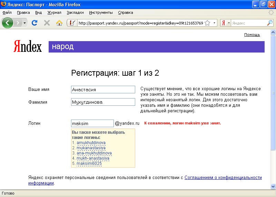
Task: Select suggested login maksim6025
Action: click(x=89, y=163)
